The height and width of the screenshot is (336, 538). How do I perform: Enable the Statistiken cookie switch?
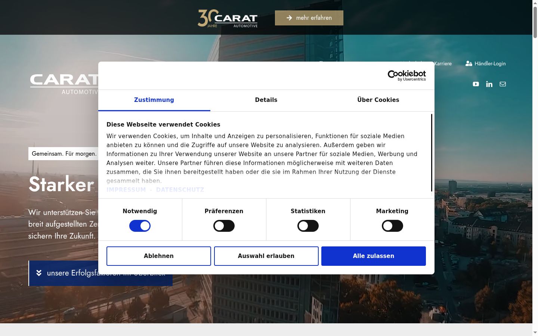pos(308,226)
